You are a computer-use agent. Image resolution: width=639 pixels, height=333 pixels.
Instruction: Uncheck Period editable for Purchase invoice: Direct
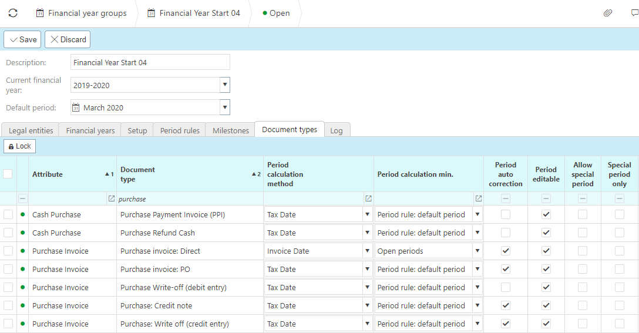(x=546, y=251)
